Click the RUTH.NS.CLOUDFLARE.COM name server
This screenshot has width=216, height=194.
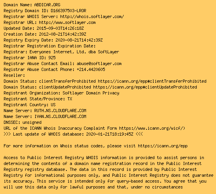pyautogui.click(x=60, y=111)
